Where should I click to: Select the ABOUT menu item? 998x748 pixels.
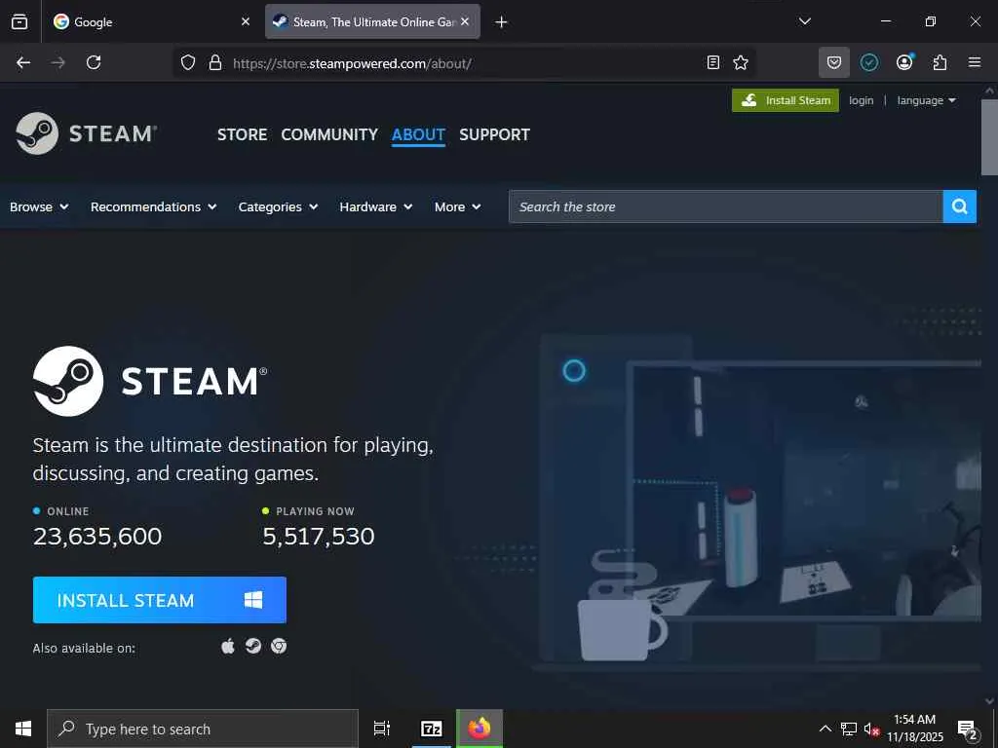tap(418, 134)
